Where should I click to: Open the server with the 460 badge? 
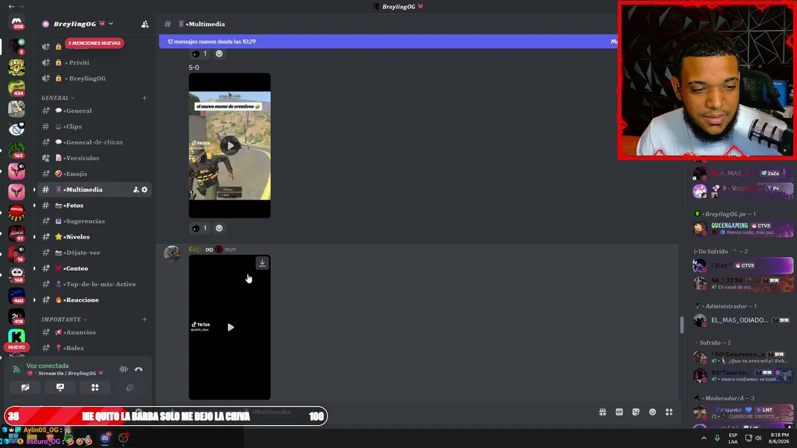17,295
